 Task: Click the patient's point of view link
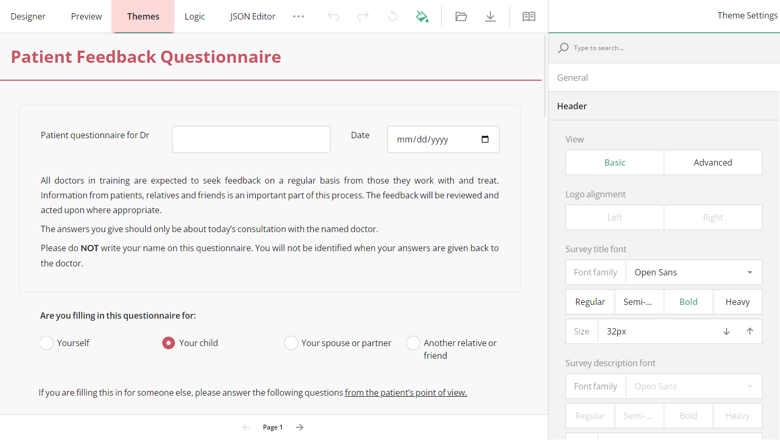pos(405,393)
